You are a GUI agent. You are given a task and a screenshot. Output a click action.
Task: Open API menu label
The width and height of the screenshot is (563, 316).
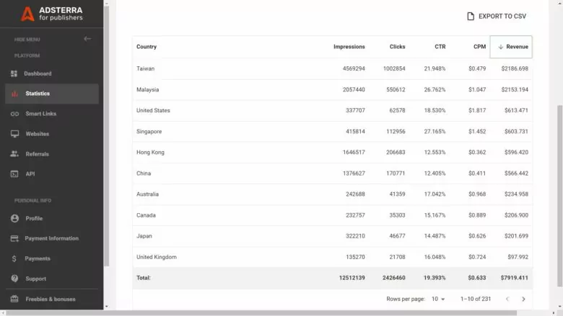[x=30, y=174]
